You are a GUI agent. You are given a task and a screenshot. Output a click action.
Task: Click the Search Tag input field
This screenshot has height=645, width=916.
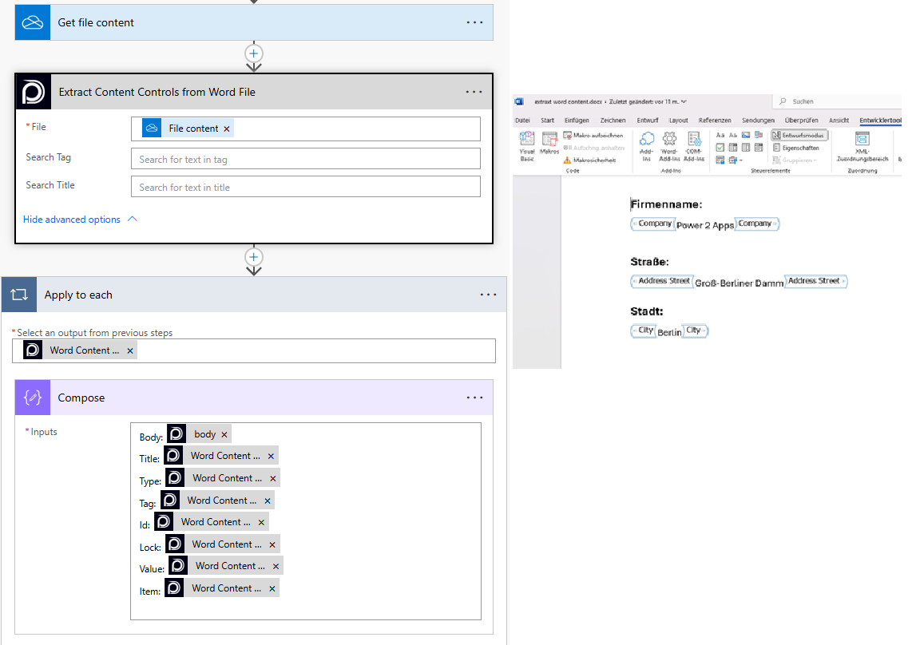305,159
